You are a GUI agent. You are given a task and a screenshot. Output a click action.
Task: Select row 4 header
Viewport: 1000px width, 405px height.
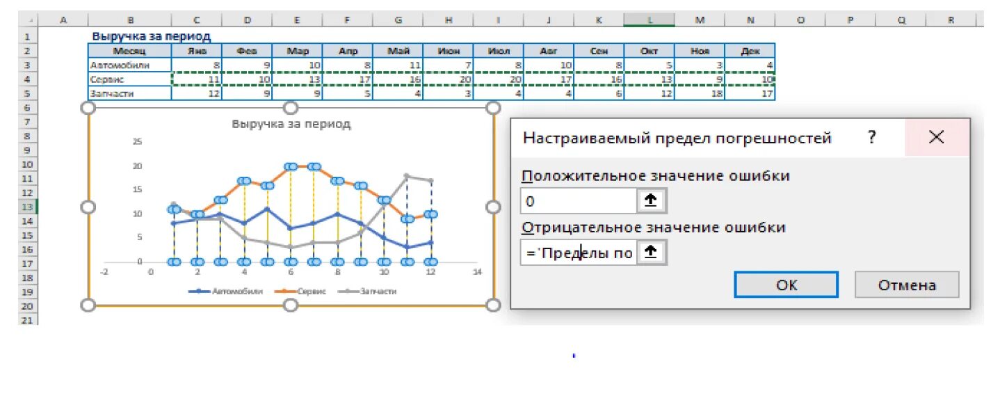tap(29, 79)
